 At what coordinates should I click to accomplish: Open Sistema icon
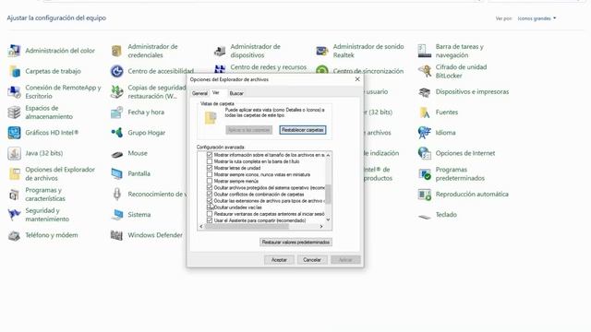[117, 215]
